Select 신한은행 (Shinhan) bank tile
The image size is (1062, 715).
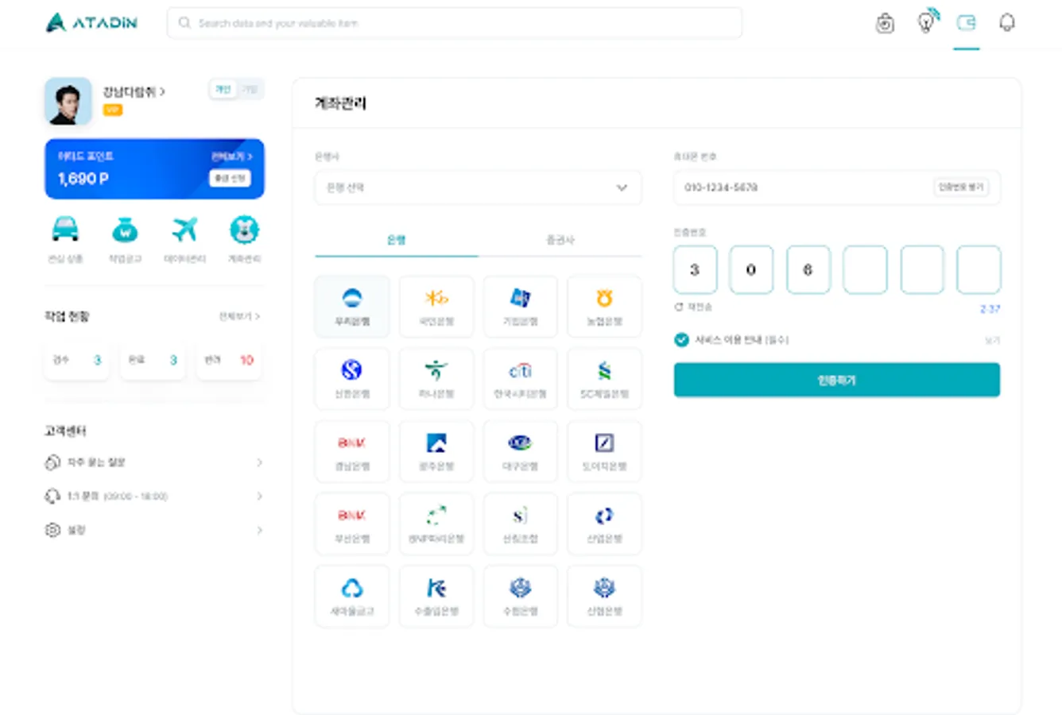tap(352, 378)
